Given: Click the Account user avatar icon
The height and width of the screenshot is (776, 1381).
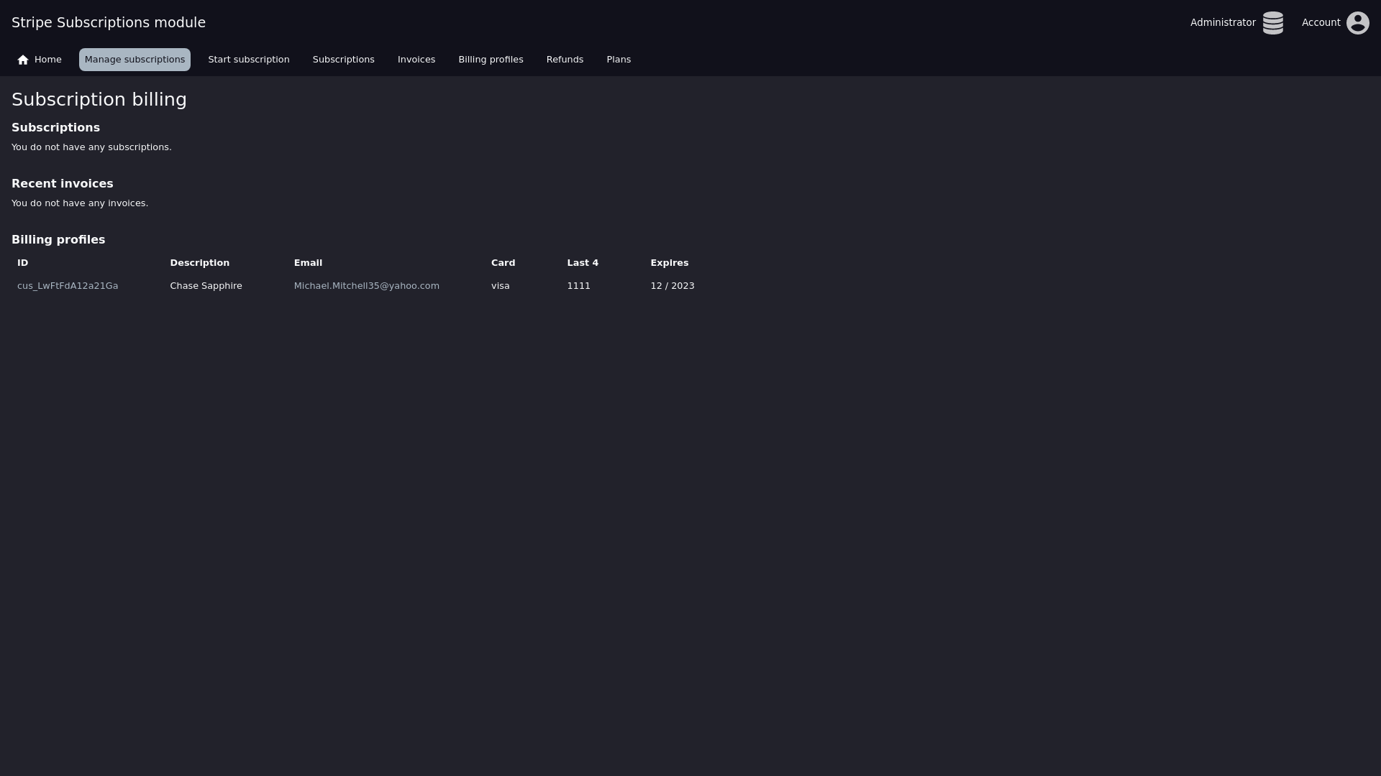Looking at the screenshot, I should pos(1357,23).
